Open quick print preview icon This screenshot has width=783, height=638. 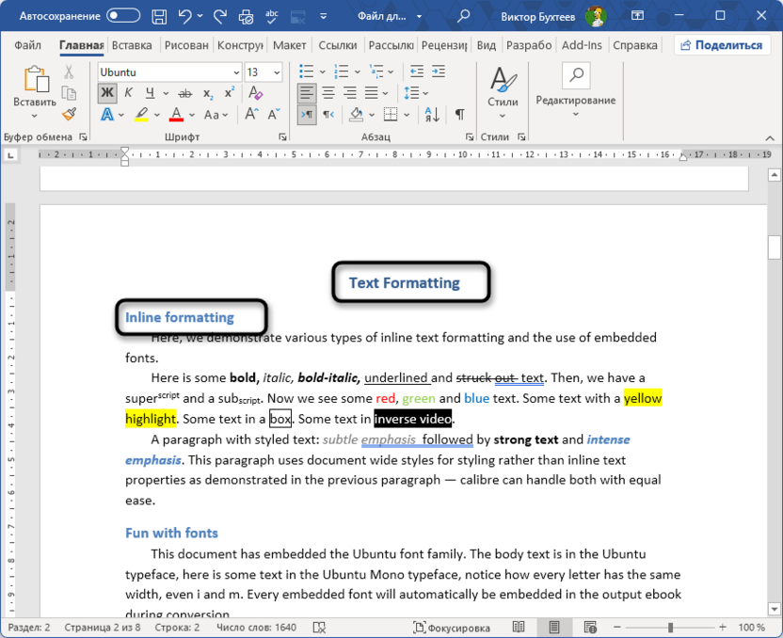coord(246,17)
